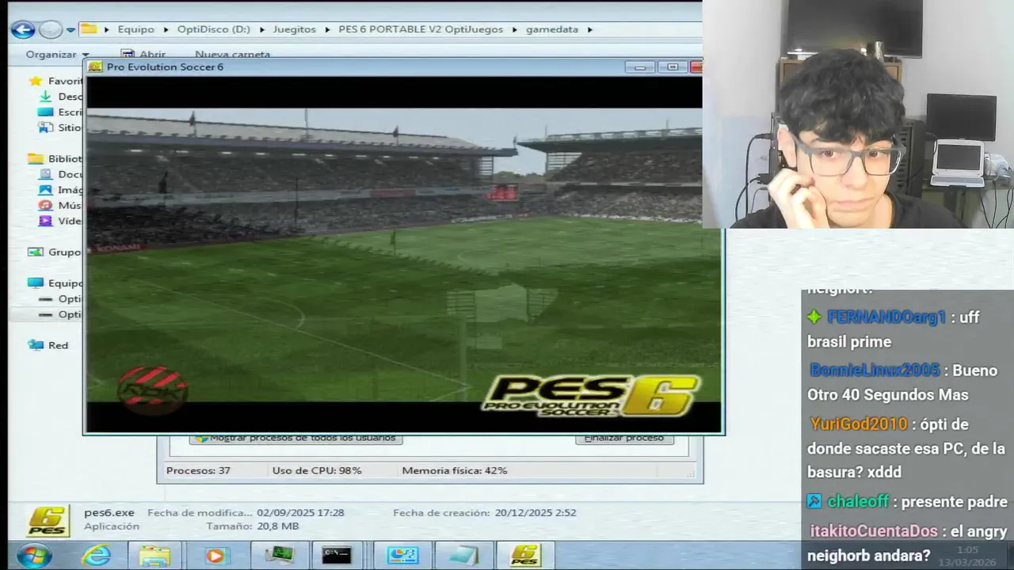Select PES 6 PORTABLE V2 OptiJuegos breadcrumb
Viewport: 1014px width, 570px height.
point(421,29)
